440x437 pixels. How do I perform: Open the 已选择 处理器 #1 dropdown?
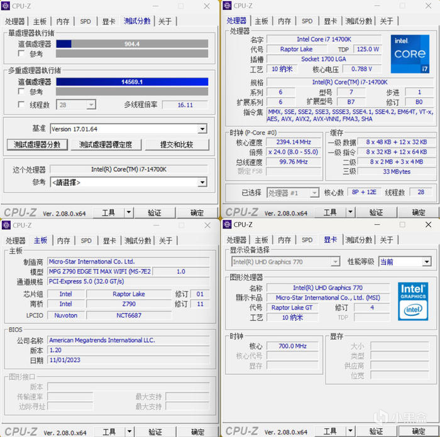(293, 193)
